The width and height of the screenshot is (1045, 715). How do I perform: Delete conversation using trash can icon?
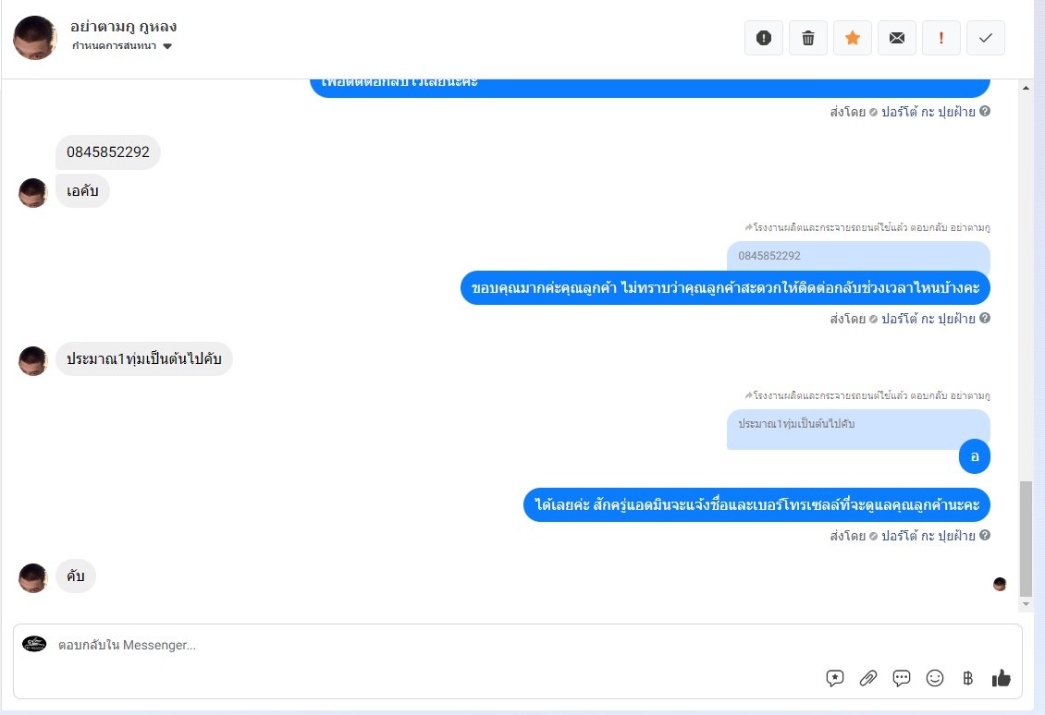(x=807, y=38)
